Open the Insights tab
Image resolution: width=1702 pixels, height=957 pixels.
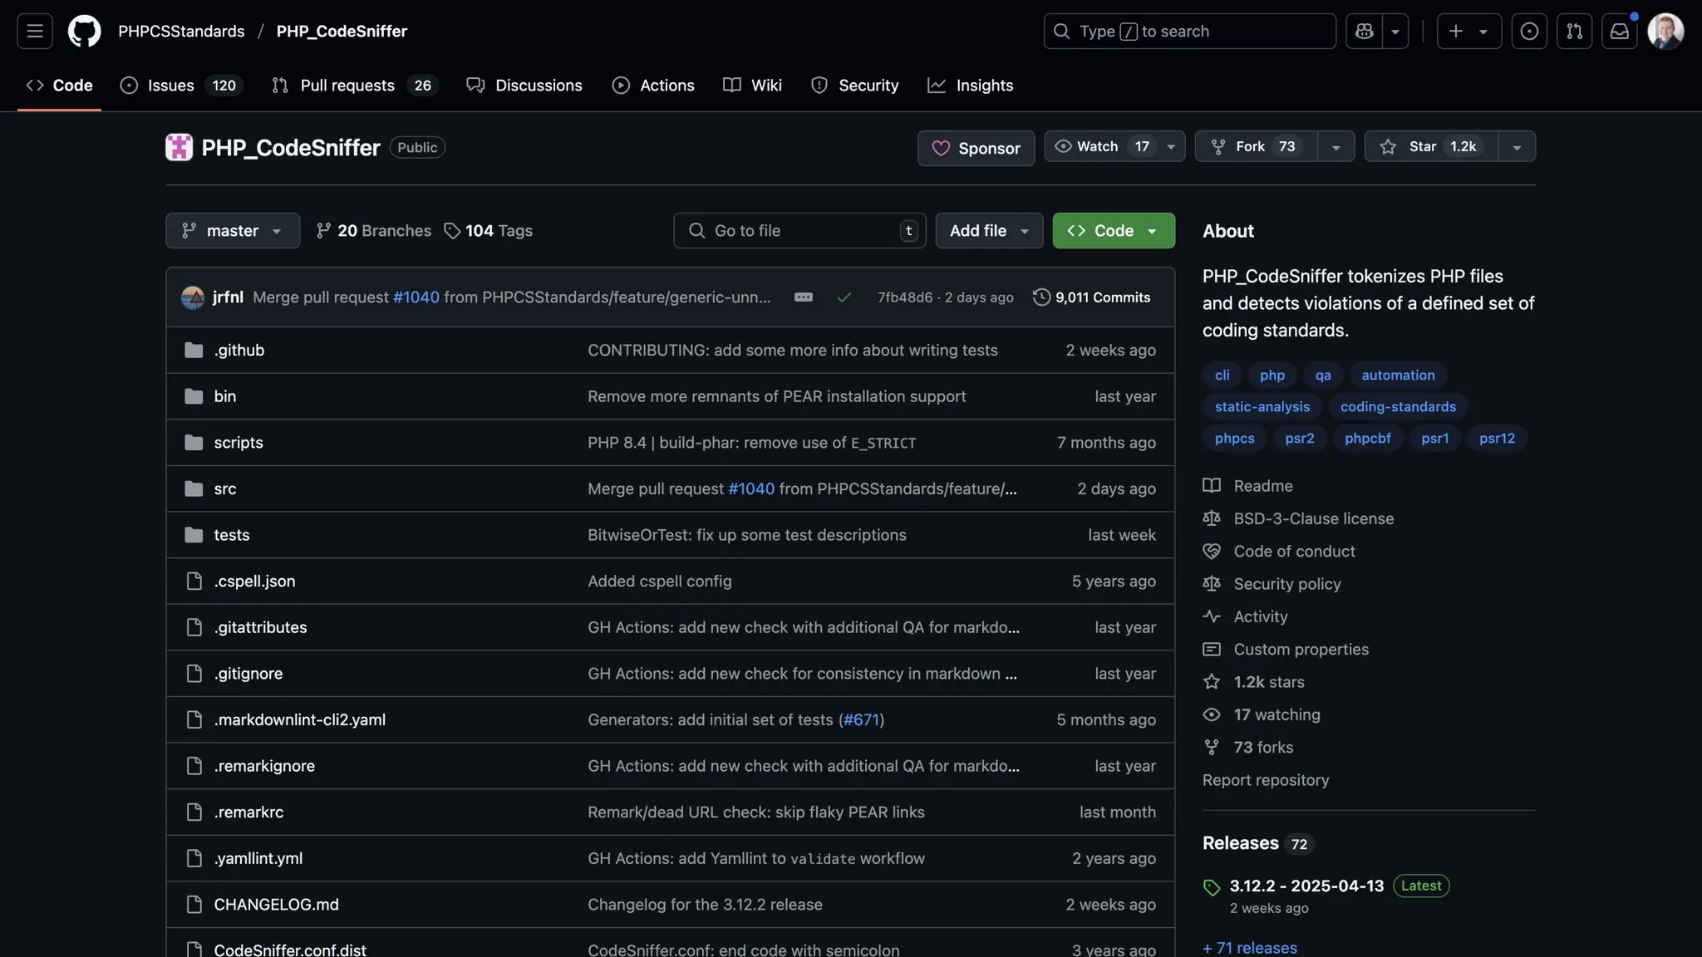pos(970,86)
